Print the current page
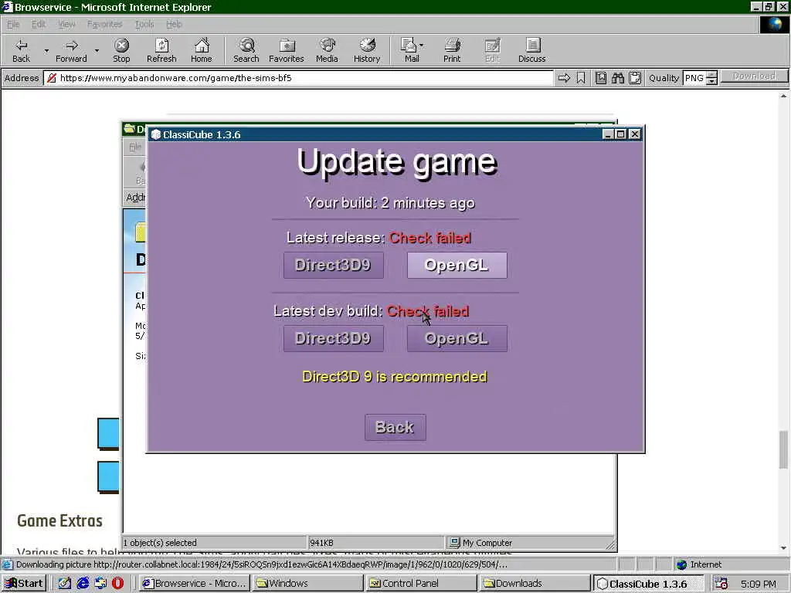The height and width of the screenshot is (593, 791). pos(452,50)
